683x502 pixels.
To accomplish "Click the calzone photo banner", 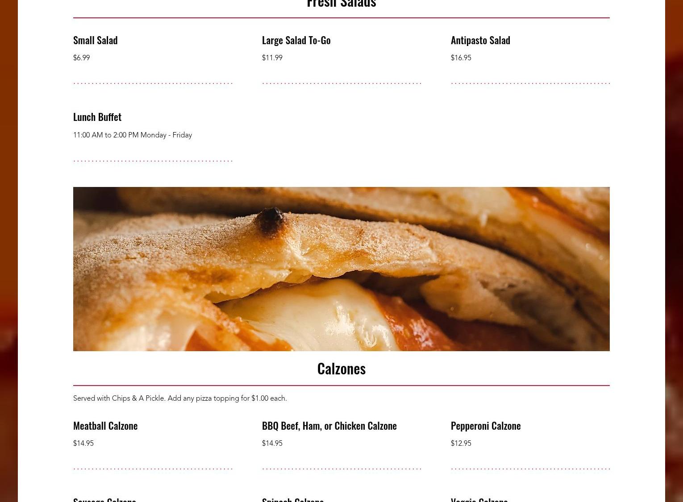I will [x=341, y=269].
